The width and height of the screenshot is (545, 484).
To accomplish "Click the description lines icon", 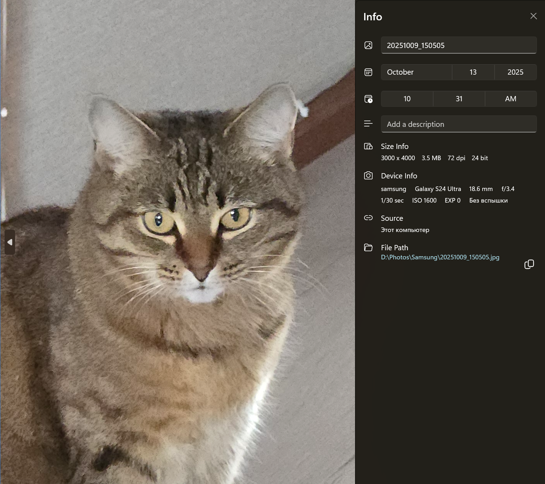I will point(368,124).
